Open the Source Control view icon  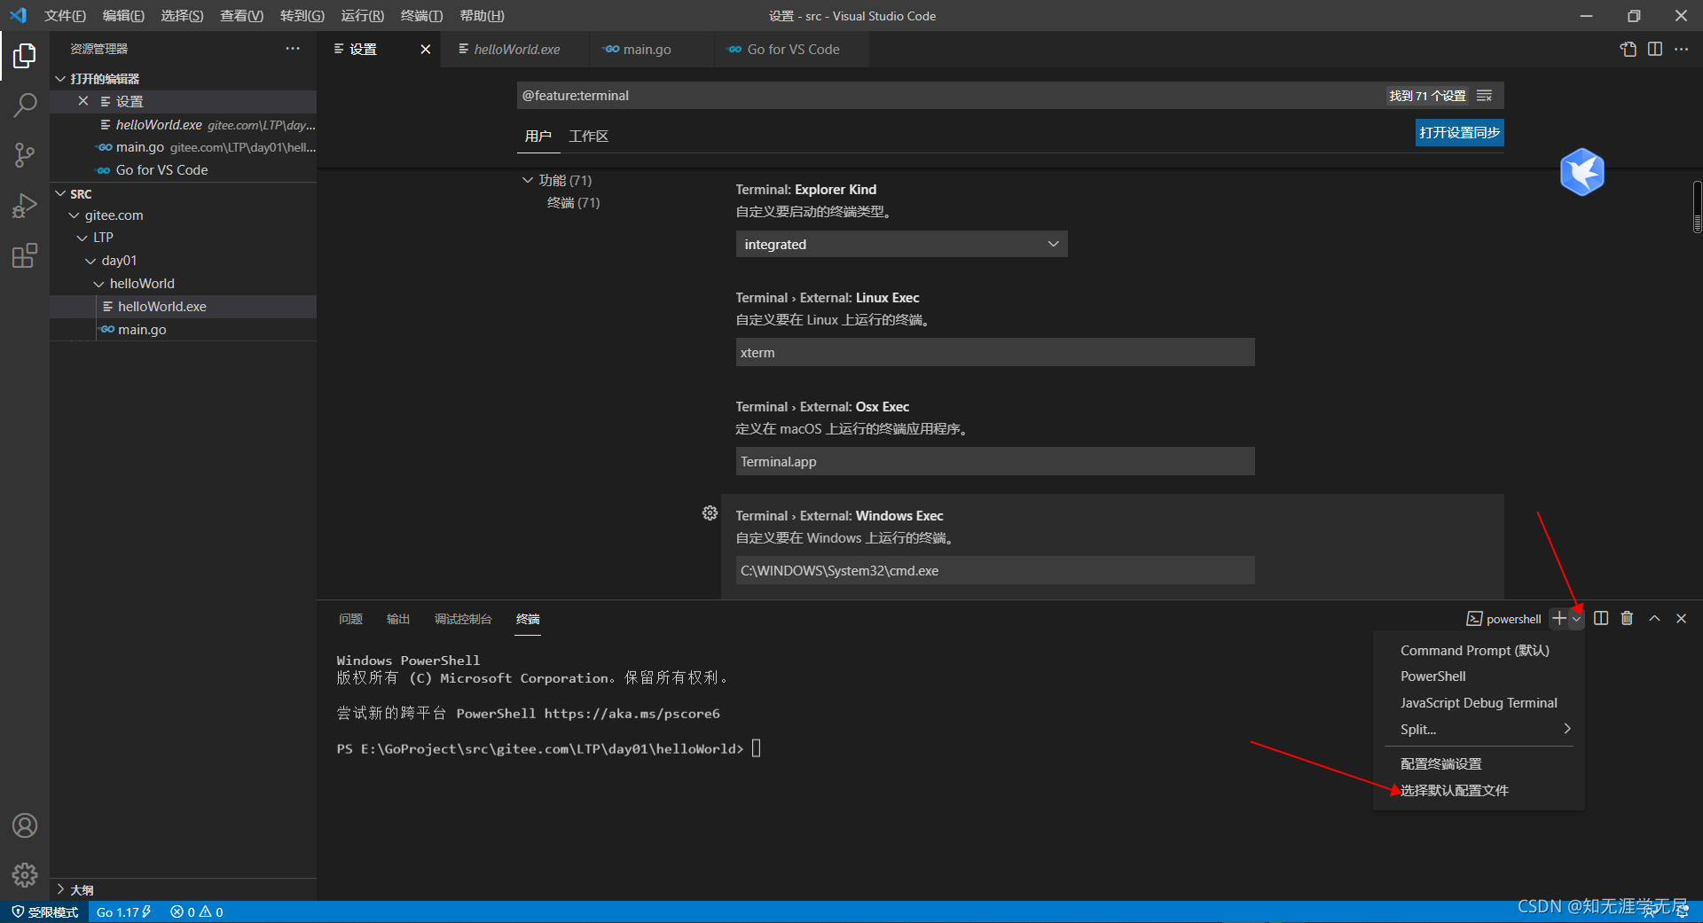(25, 155)
